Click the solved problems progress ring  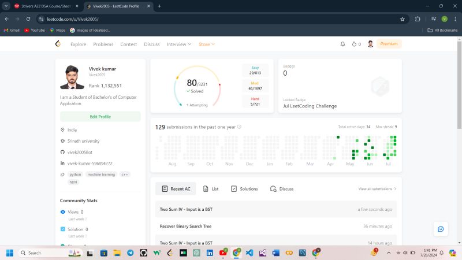coord(196,87)
